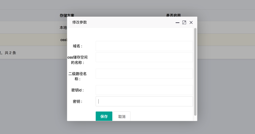
Task: Close the 修改参数 dialog with X
Action: (x=191, y=23)
